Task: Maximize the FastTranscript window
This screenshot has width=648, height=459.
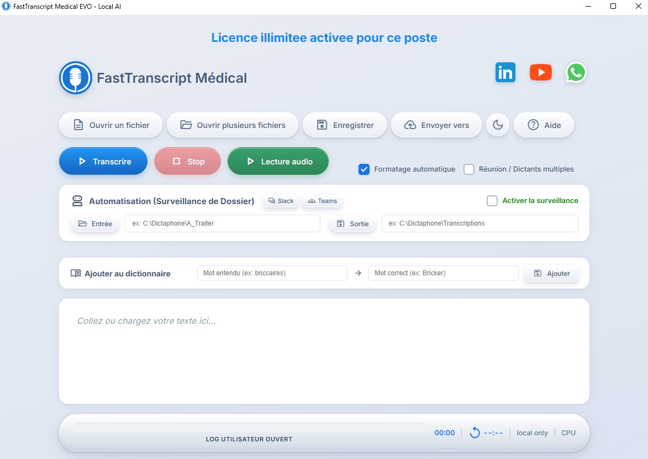Action: click(x=613, y=6)
